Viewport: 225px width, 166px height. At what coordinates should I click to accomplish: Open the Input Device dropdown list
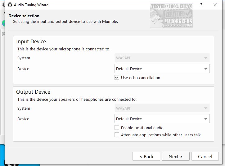162,69
